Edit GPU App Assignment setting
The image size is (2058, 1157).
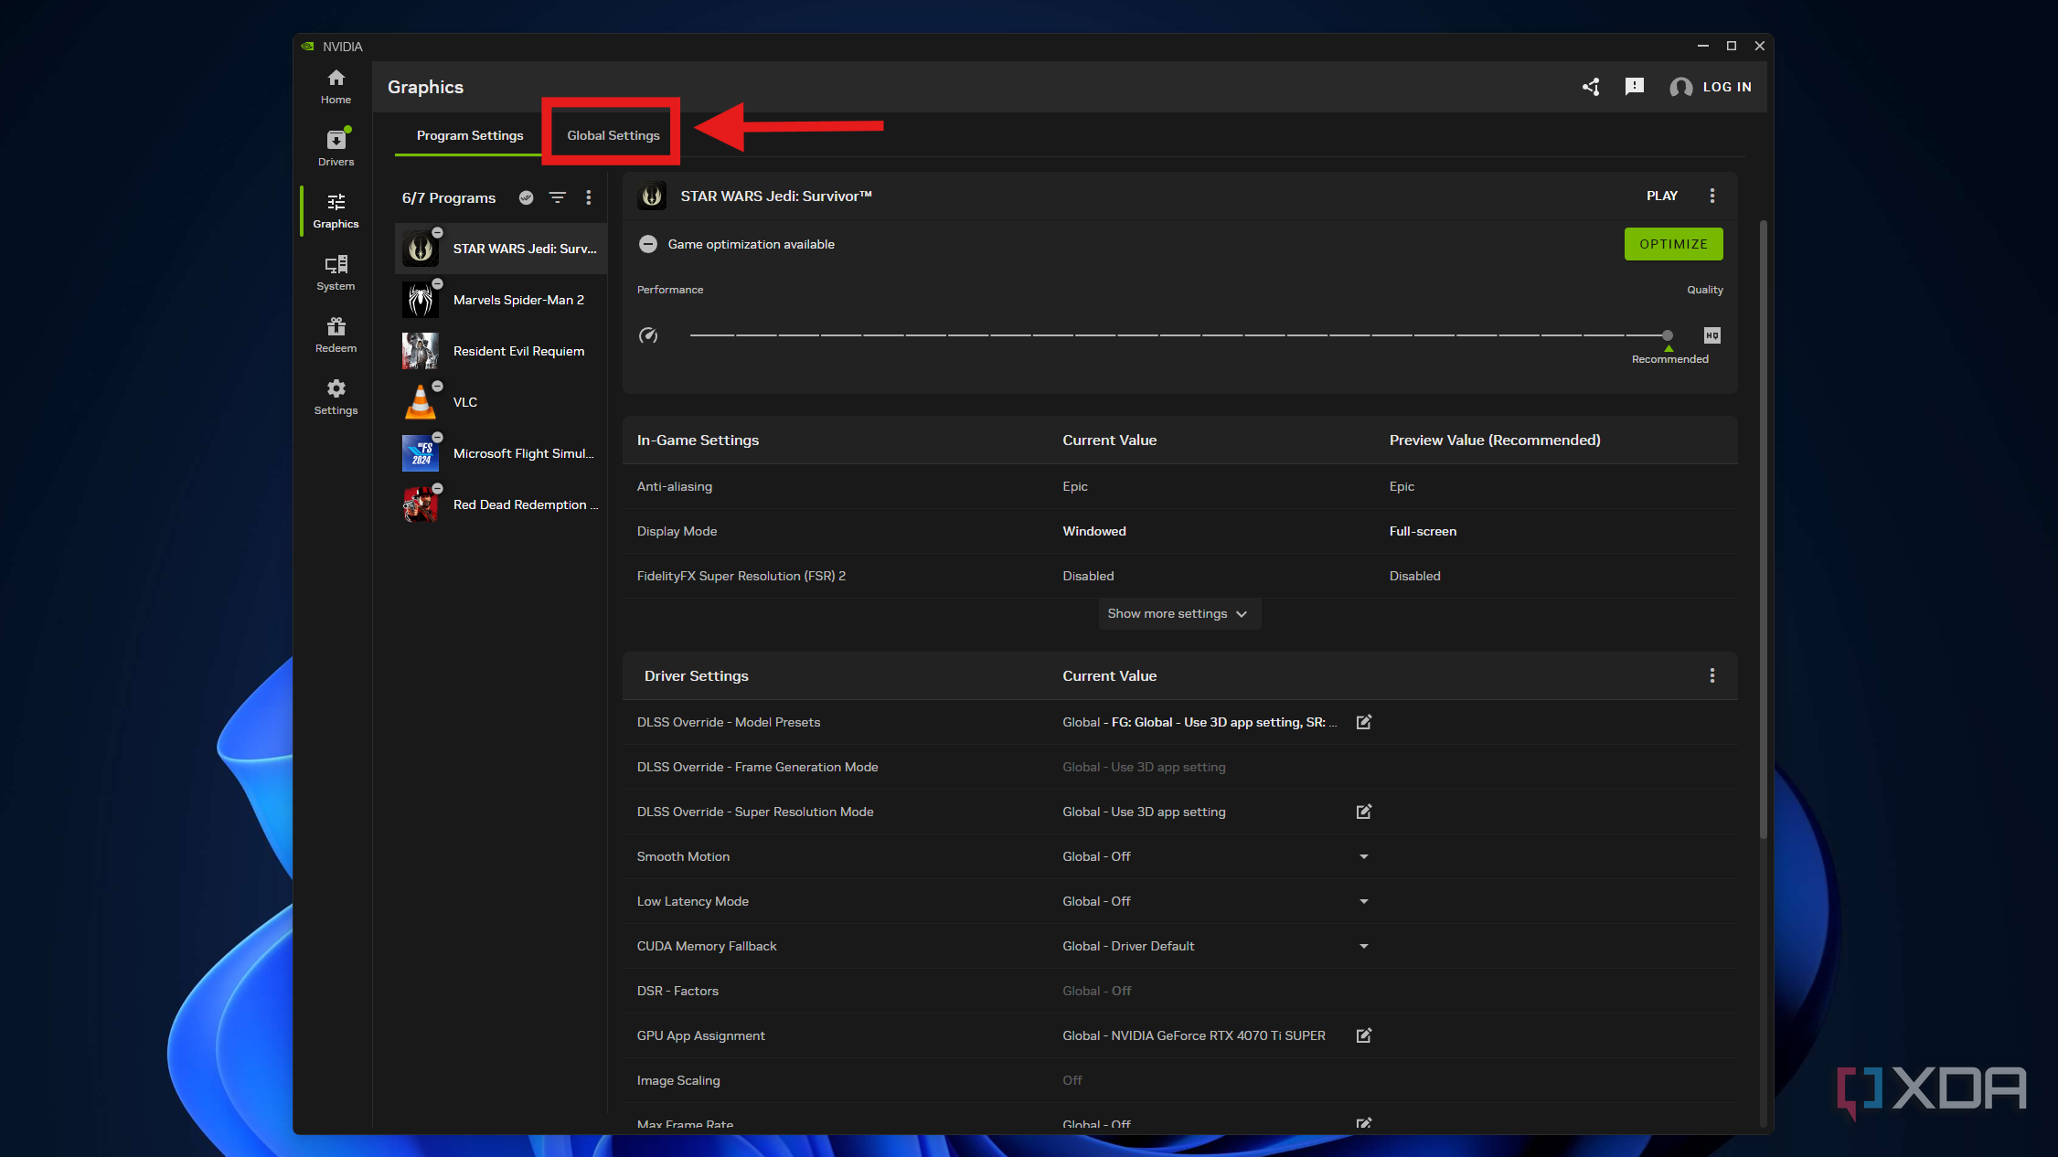coord(1364,1035)
